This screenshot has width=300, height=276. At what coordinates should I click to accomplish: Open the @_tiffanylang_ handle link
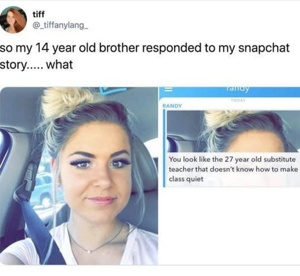(x=60, y=25)
